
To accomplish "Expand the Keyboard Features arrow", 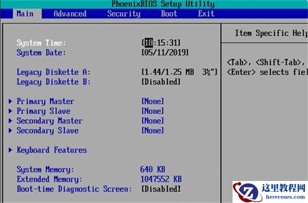I will pos(10,150).
